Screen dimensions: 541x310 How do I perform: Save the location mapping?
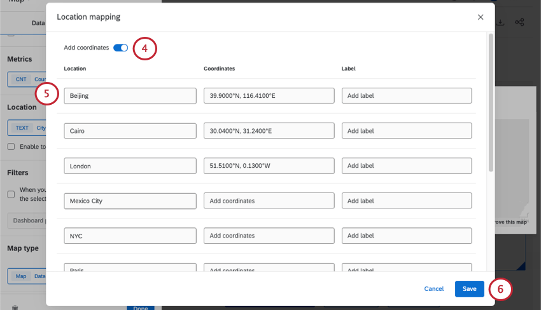click(x=469, y=289)
